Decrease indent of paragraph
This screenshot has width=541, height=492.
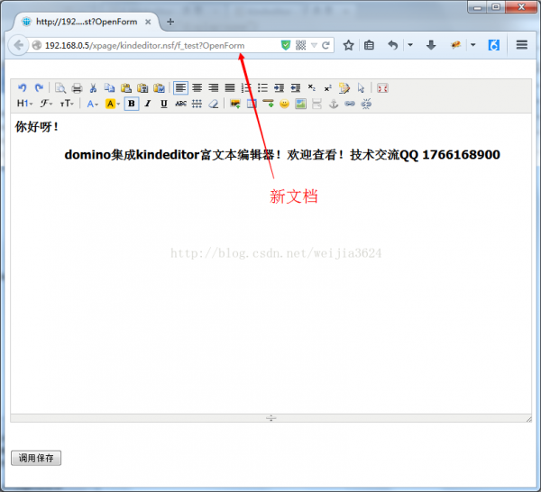pyautogui.click(x=296, y=88)
